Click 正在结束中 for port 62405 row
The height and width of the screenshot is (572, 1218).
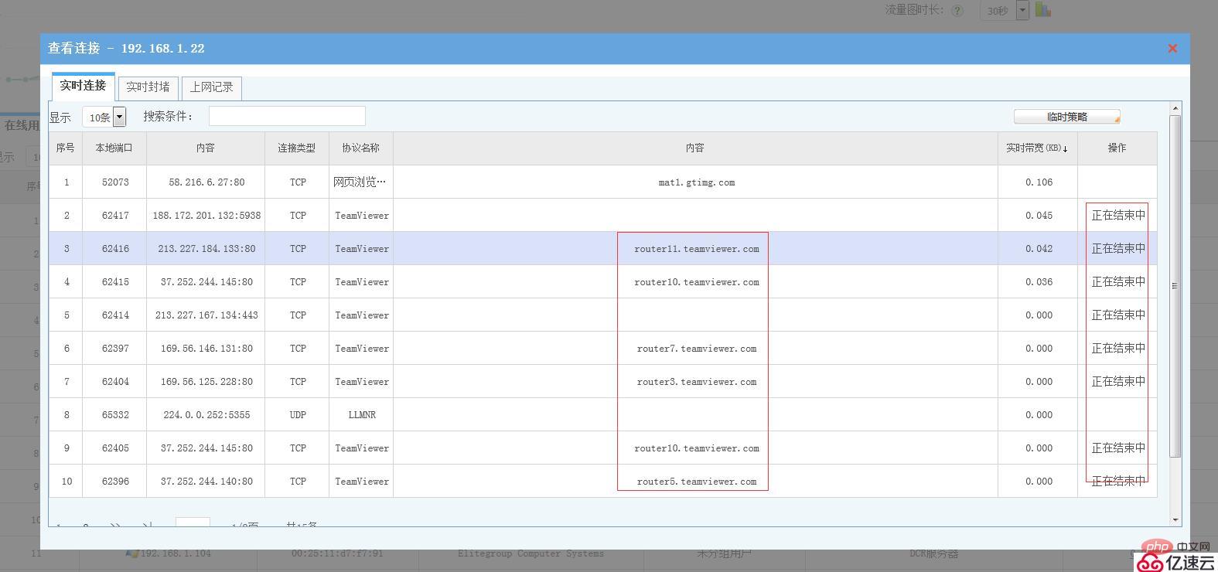click(1118, 448)
